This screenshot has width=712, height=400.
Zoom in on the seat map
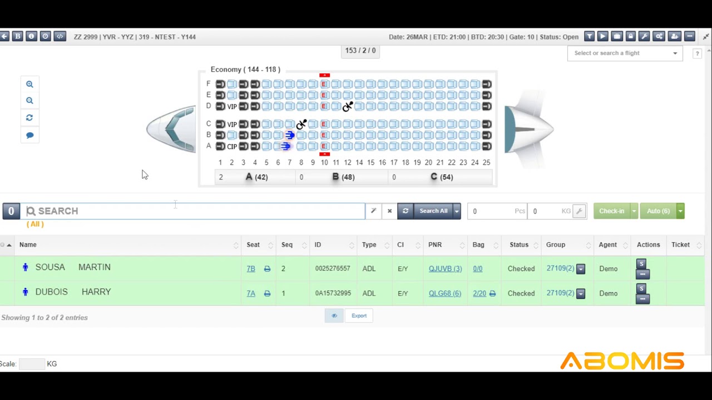(29, 84)
